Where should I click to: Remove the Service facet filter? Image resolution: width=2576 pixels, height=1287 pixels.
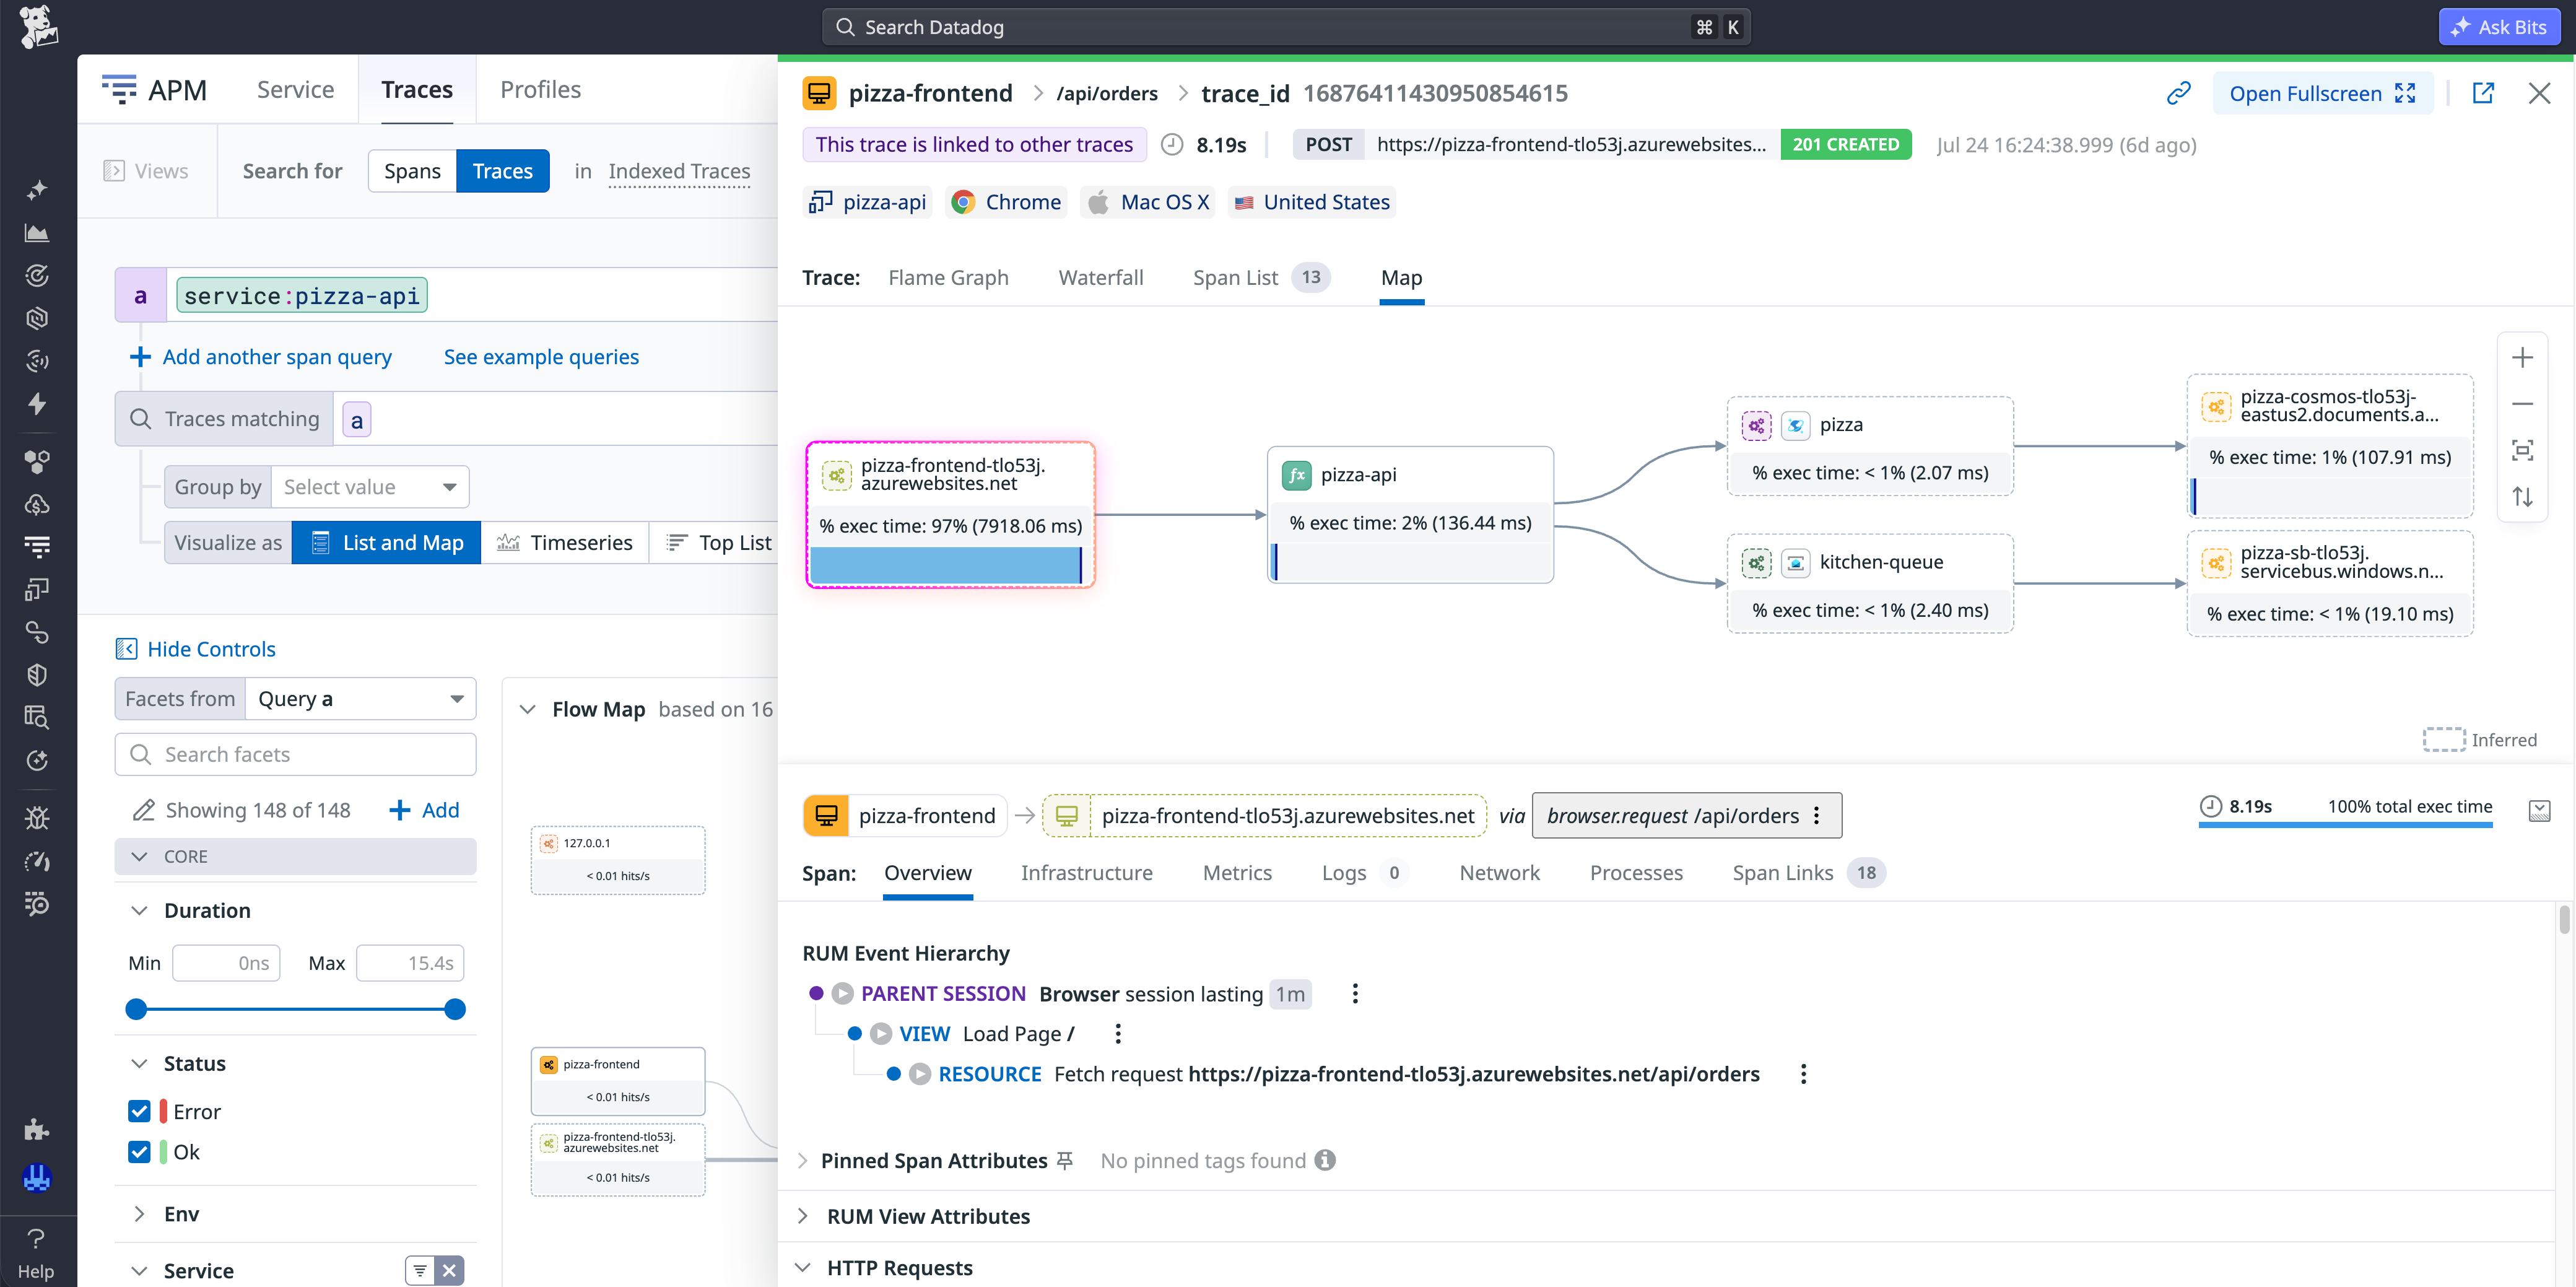tap(450, 1271)
